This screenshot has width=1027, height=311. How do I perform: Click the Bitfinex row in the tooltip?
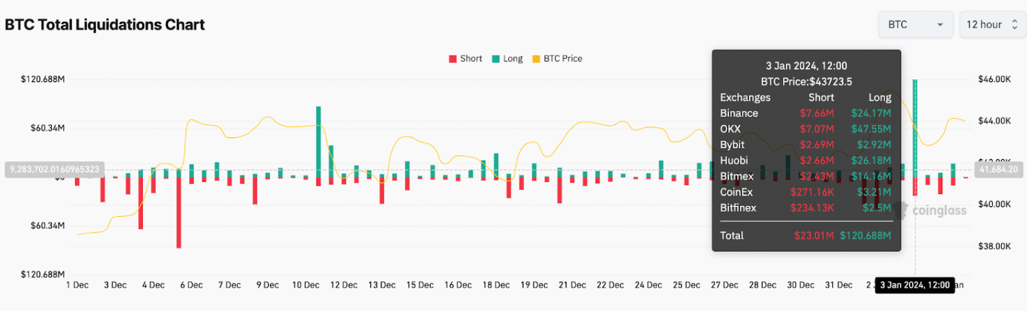[806, 208]
